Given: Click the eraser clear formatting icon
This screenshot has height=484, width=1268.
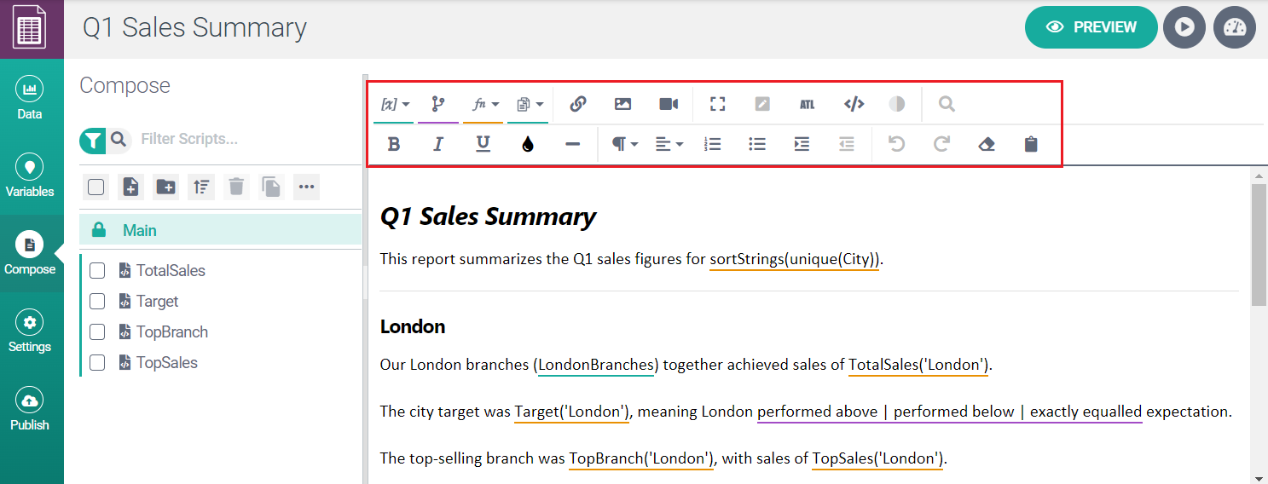Looking at the screenshot, I should pos(987,145).
